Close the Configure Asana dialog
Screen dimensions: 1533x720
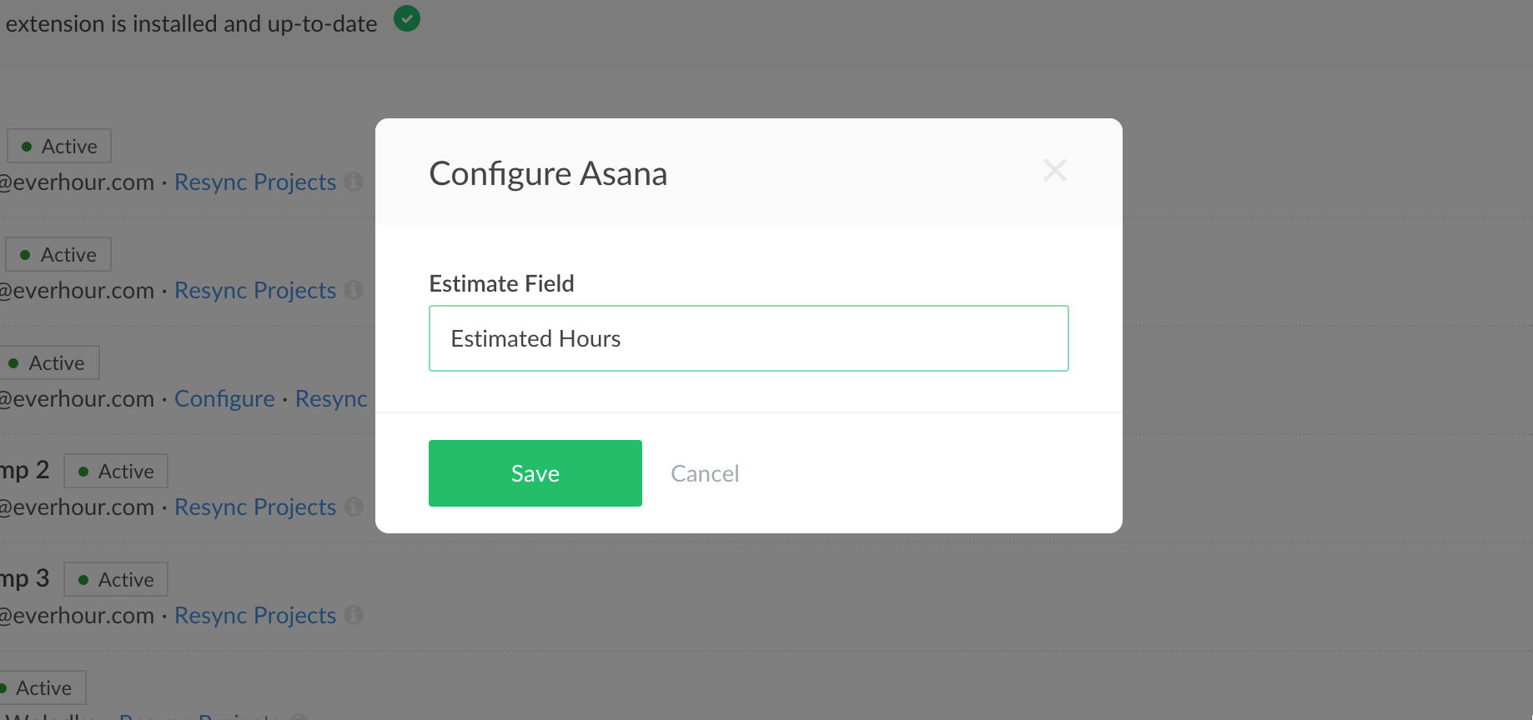click(1055, 171)
